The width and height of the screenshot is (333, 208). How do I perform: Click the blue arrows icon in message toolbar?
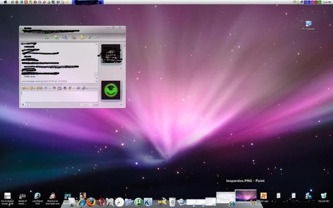coord(78,88)
